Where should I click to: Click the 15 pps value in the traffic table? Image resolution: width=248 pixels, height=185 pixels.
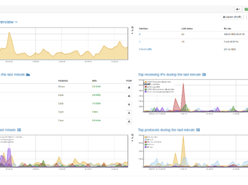pos(61,87)
